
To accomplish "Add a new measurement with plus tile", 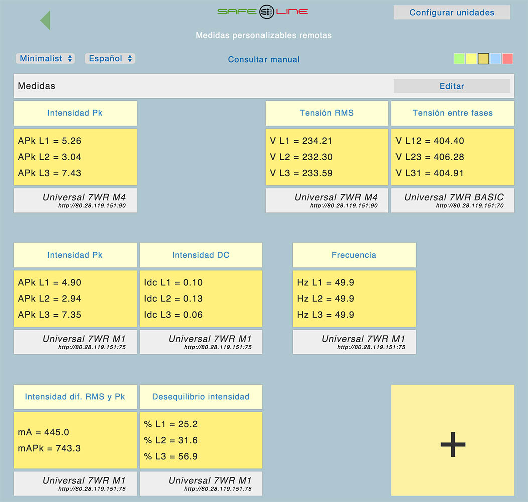I will coord(452,440).
